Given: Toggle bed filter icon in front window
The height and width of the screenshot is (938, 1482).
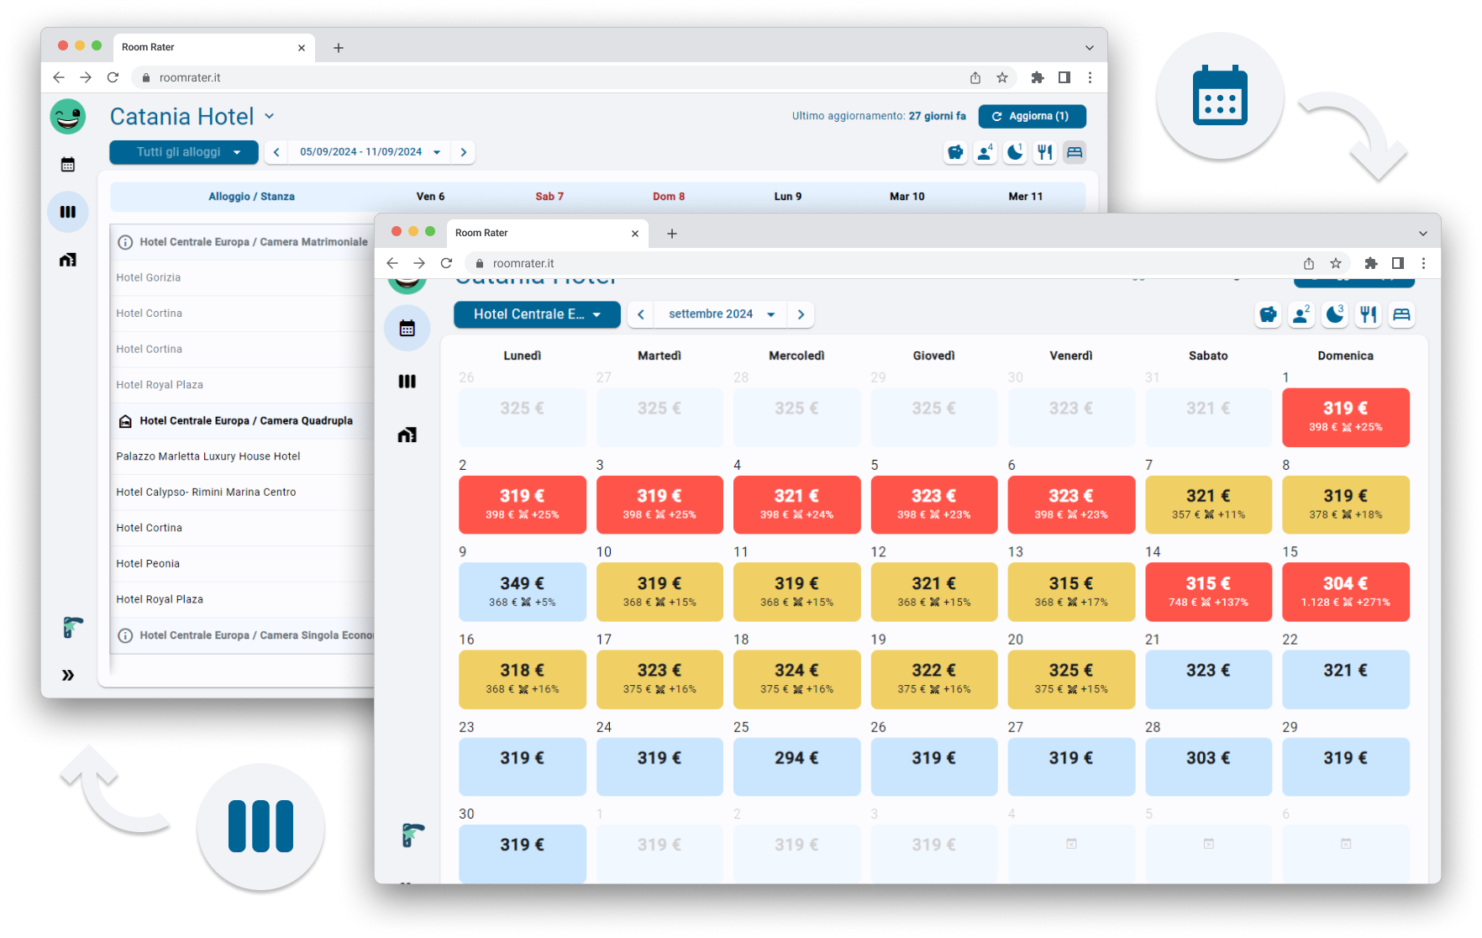Looking at the screenshot, I should tap(1401, 314).
